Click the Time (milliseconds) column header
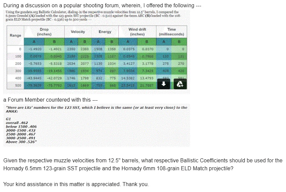This screenshot has height=192, width=286. 172,32
